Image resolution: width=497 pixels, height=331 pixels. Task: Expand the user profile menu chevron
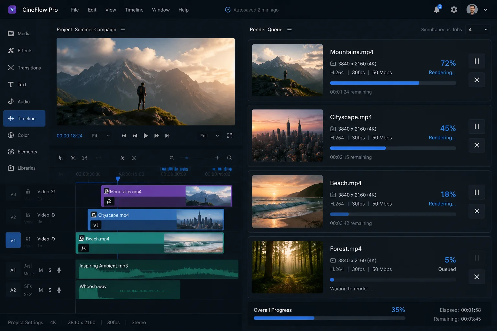point(485,10)
